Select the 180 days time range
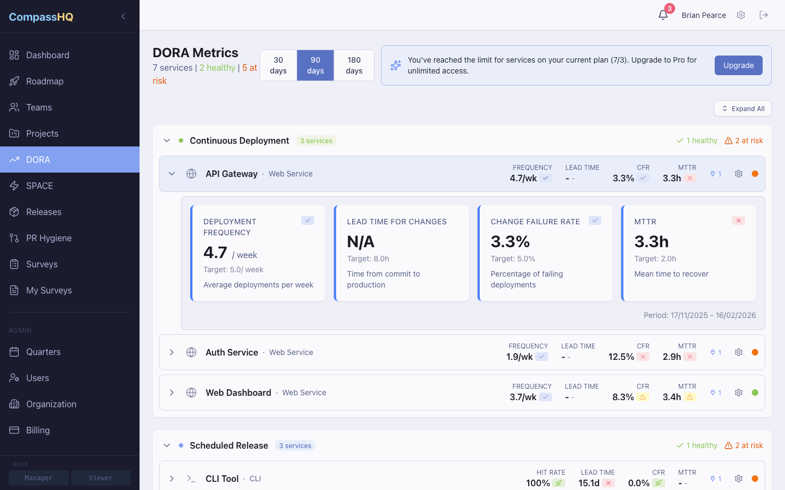785x490 pixels. [x=353, y=65]
